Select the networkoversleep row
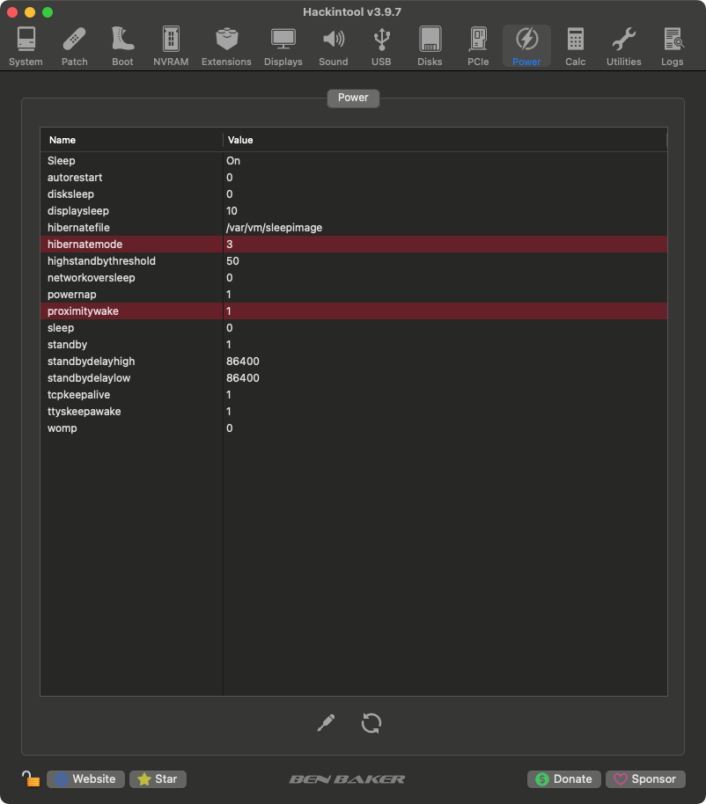 click(354, 277)
